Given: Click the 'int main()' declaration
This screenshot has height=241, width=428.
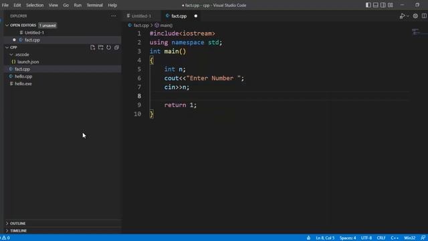Looking at the screenshot, I should point(168,52).
